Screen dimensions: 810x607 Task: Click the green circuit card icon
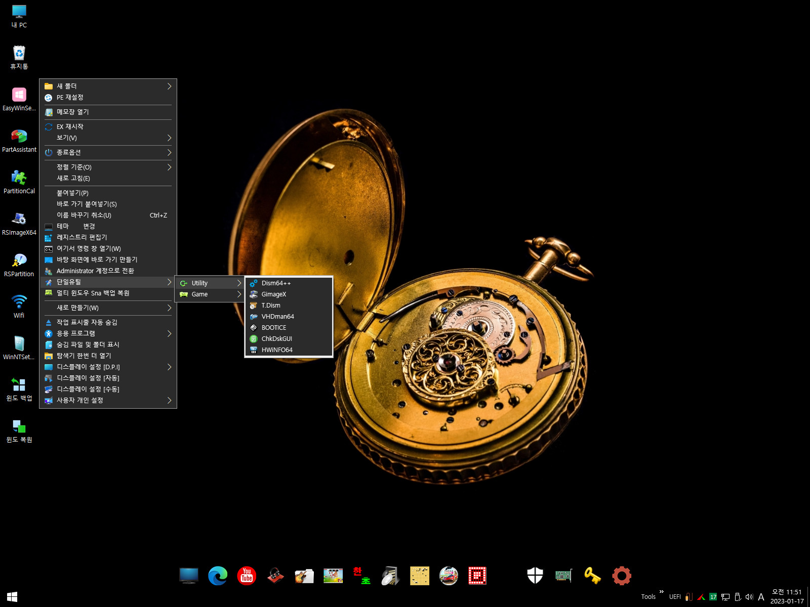tap(563, 576)
